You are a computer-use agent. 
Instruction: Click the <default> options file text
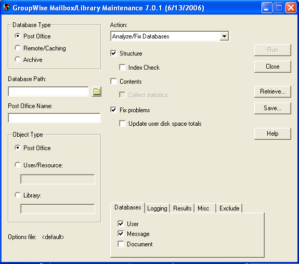tap(53, 237)
